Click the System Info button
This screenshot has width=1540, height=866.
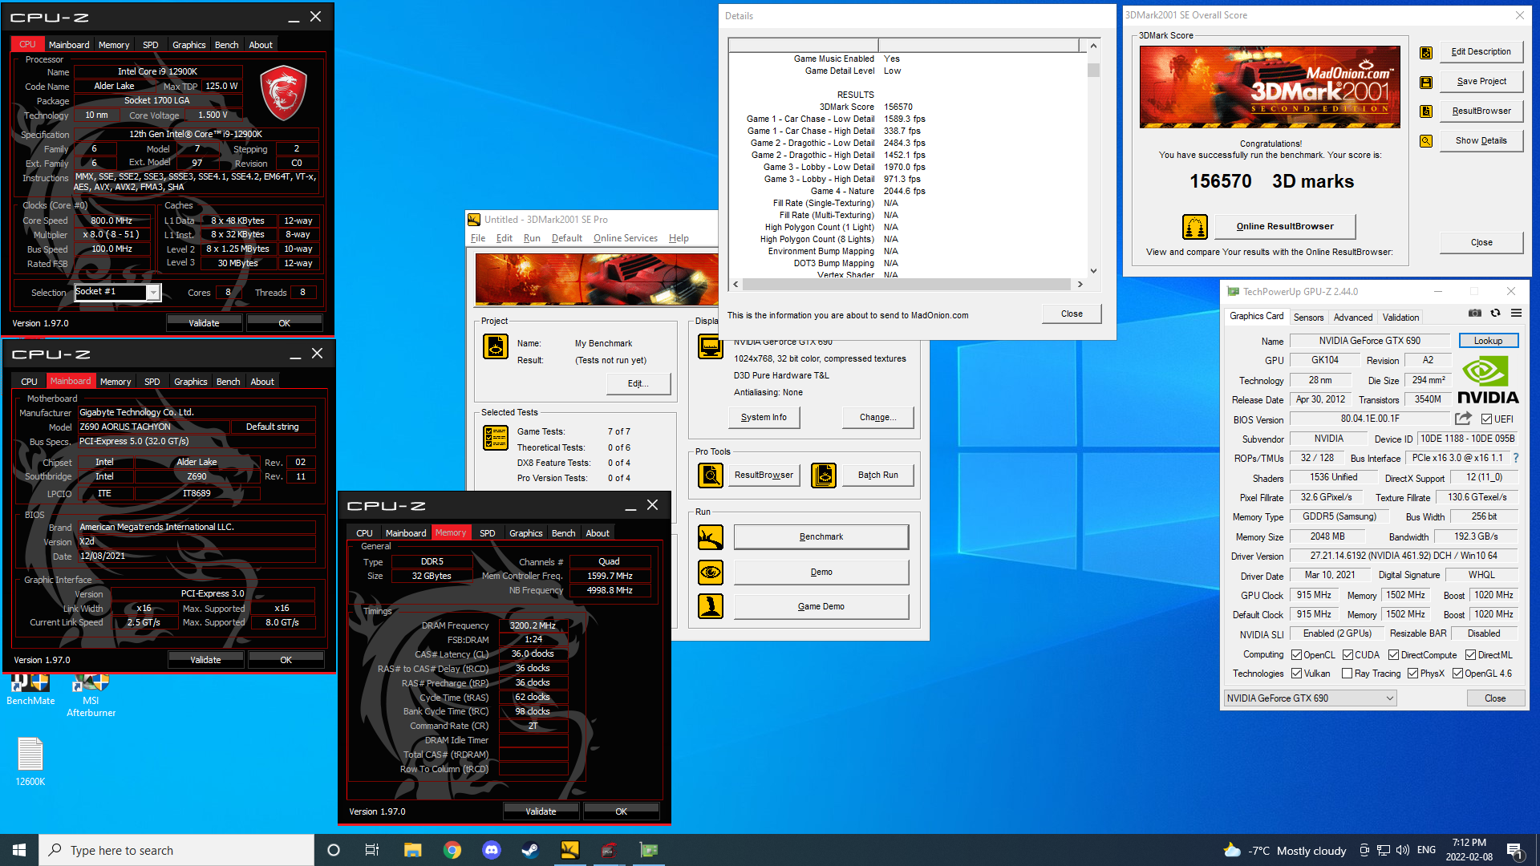tap(764, 418)
